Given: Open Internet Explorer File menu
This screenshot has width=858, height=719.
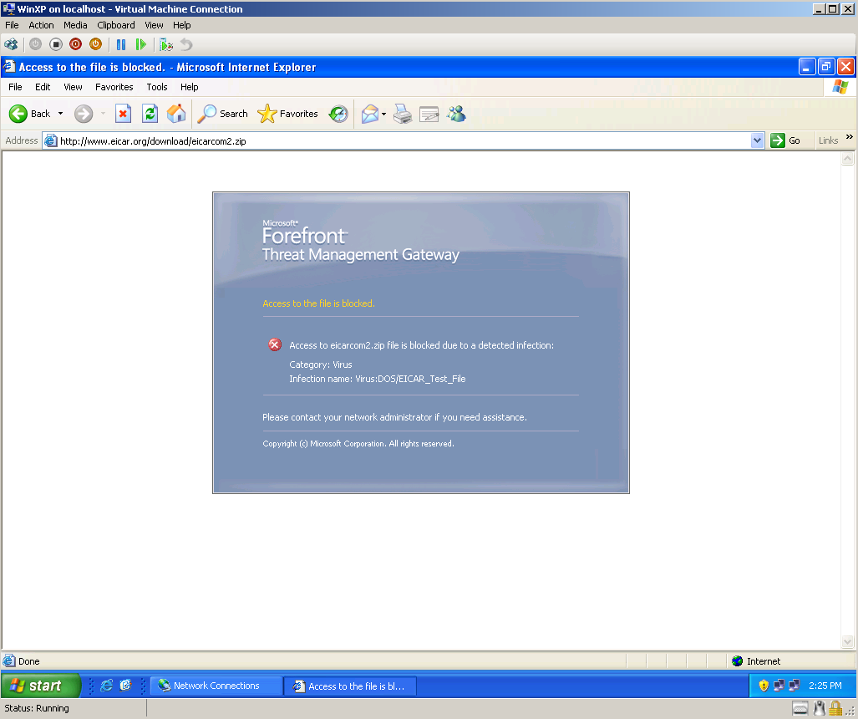Looking at the screenshot, I should (15, 87).
